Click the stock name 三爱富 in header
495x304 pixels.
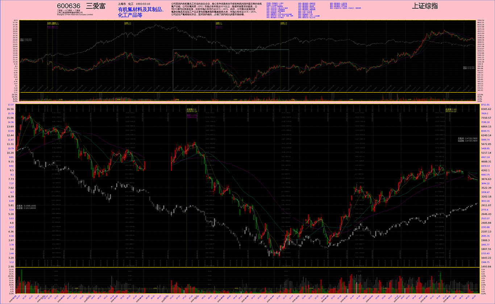(x=95, y=6)
